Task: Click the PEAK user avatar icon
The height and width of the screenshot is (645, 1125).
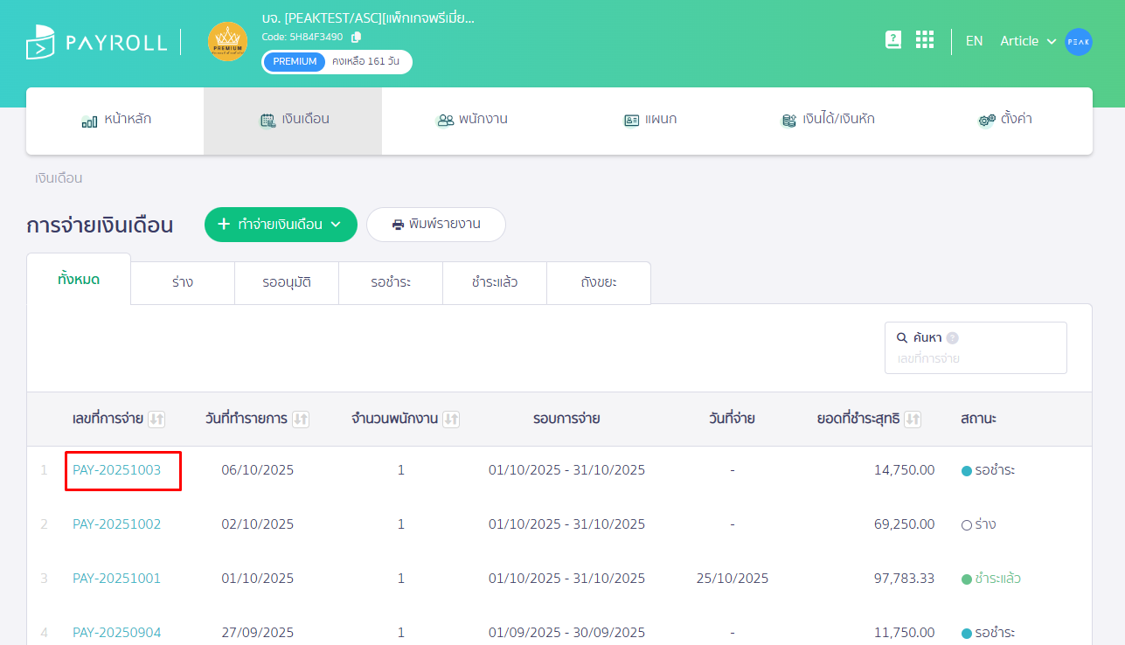Action: pos(1078,42)
